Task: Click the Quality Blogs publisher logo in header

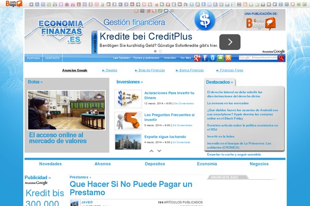Action: 261,24
